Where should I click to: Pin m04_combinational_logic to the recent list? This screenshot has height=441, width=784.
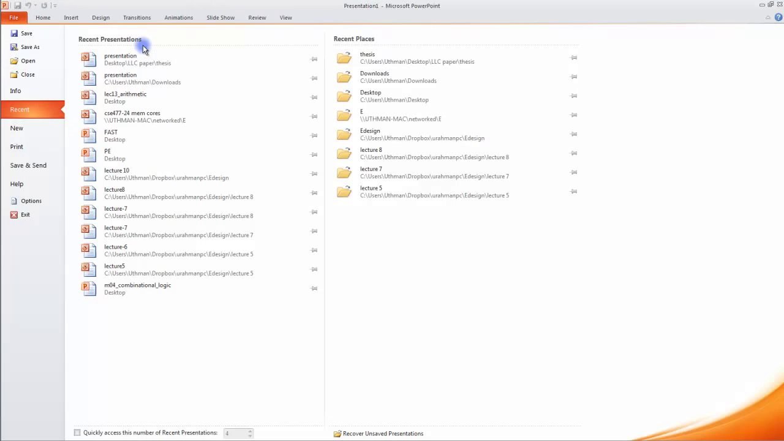pos(314,288)
